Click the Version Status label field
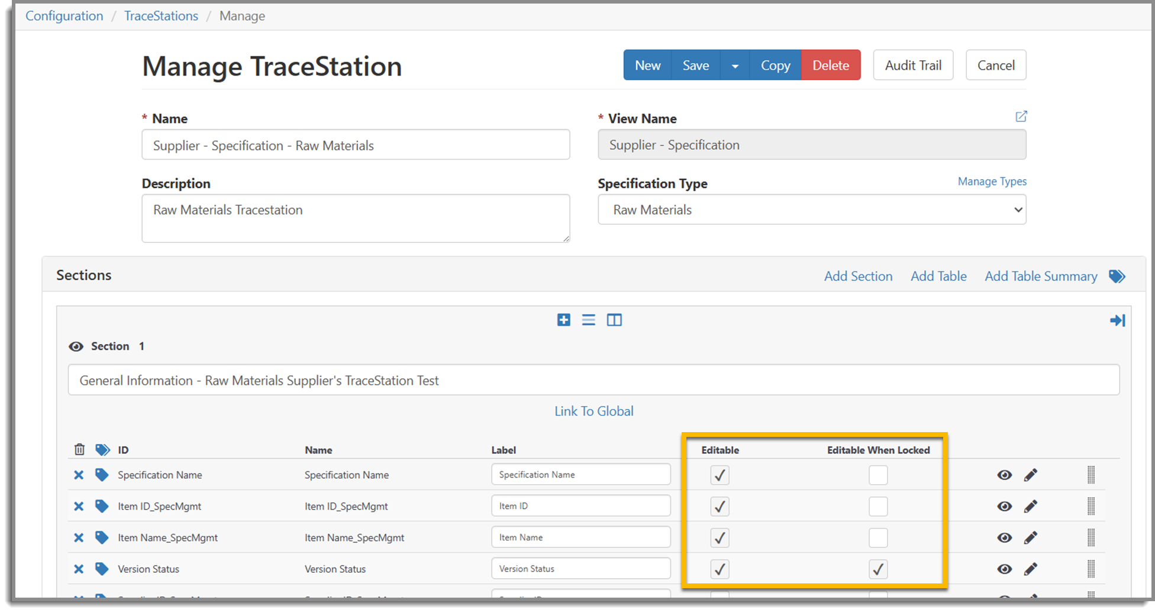Image resolution: width=1155 pixels, height=613 pixels. (580, 568)
